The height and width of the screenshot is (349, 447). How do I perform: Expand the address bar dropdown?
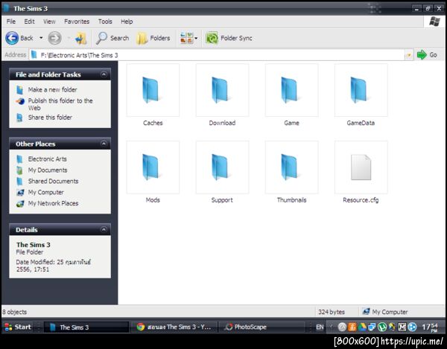(x=409, y=55)
